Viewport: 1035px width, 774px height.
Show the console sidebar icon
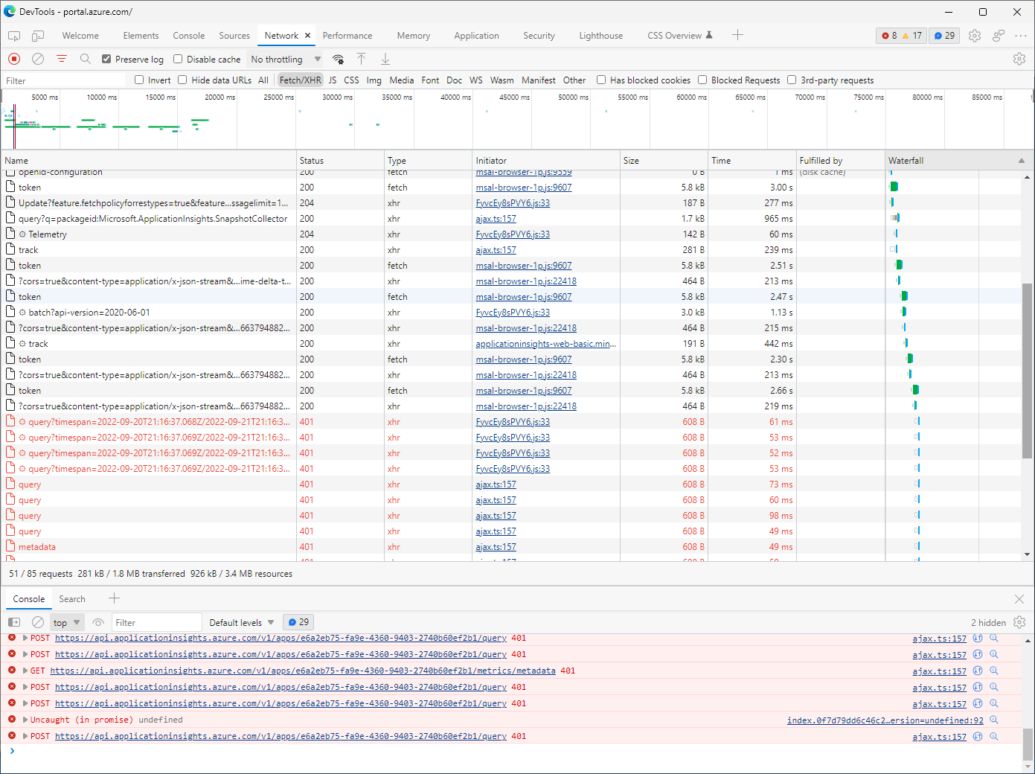14,622
